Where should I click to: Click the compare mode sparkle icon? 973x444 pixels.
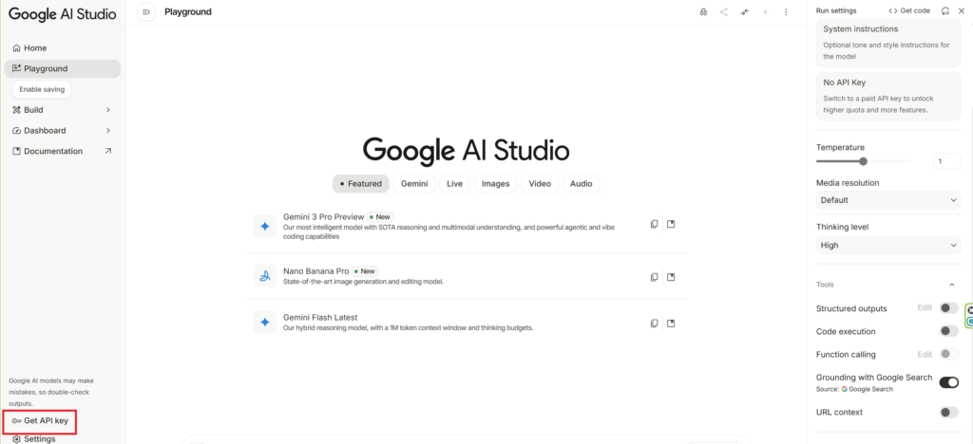[x=745, y=12]
